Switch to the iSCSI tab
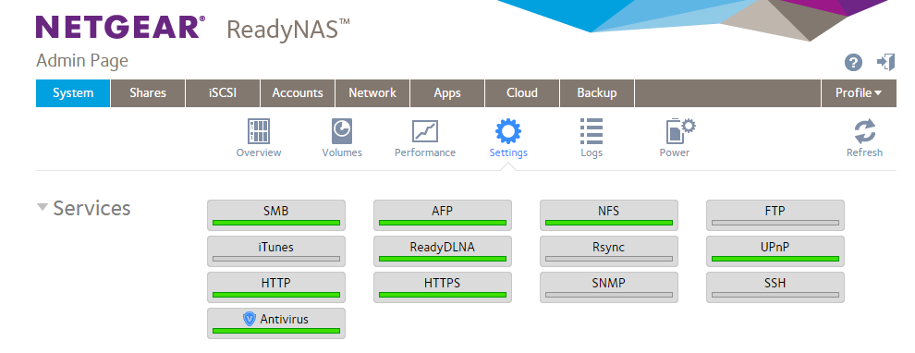This screenshot has height=353, width=915. (223, 93)
